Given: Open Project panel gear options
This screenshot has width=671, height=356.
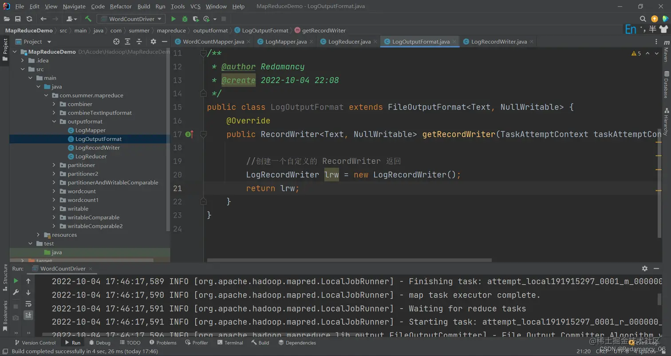Looking at the screenshot, I should 153,41.
